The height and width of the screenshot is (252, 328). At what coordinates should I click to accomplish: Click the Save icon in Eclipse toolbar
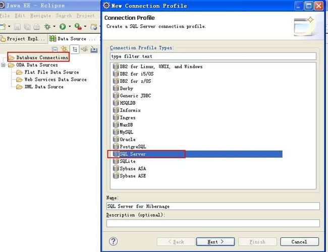(x=17, y=27)
